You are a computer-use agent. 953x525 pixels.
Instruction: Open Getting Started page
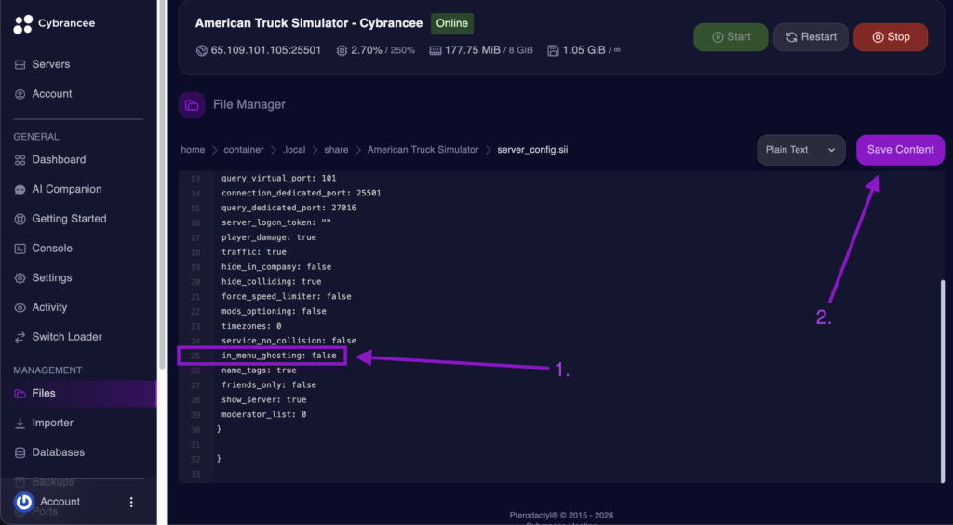click(69, 219)
